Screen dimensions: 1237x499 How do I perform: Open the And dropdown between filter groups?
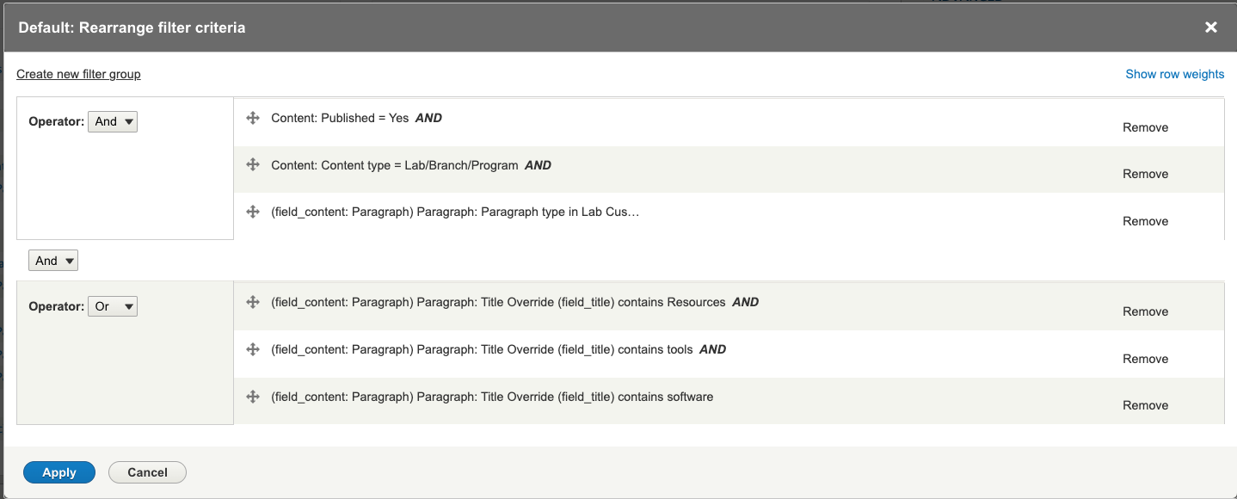click(53, 261)
